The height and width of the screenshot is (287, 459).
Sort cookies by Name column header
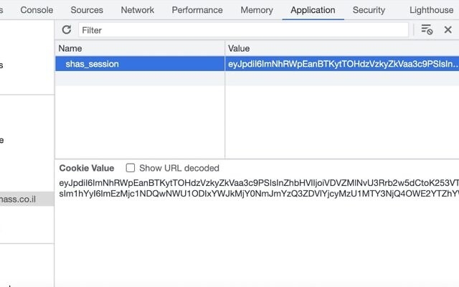click(x=140, y=48)
